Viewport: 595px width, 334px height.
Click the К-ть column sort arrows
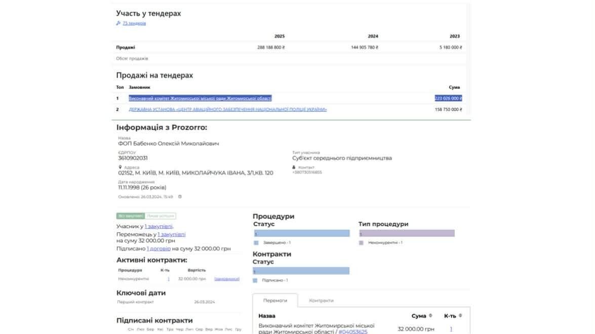[459, 316]
